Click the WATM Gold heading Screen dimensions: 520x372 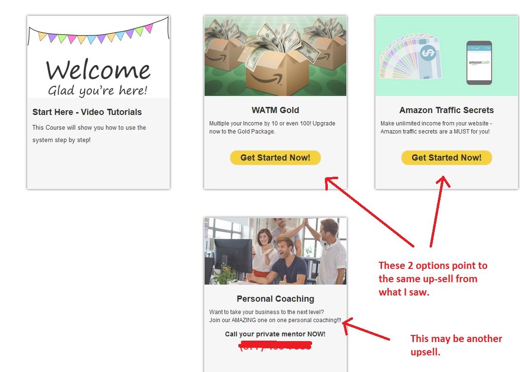click(x=275, y=110)
